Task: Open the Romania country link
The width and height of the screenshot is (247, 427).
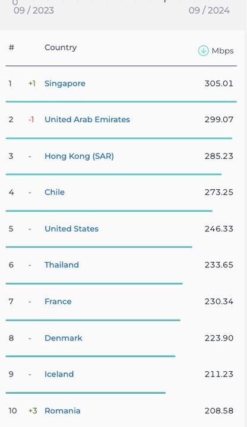Action: (x=62, y=410)
